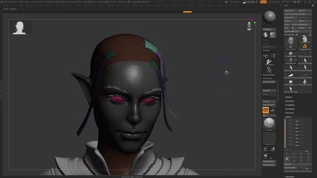Toggle the orange PolyF wireframe button
The image size is (317, 178).
(x=265, y=110)
